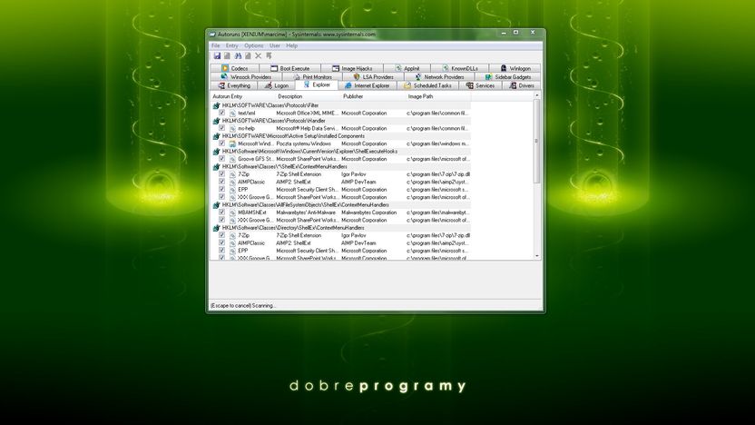
Task: Click the Autoruns title bar application icon
Action: [212, 35]
